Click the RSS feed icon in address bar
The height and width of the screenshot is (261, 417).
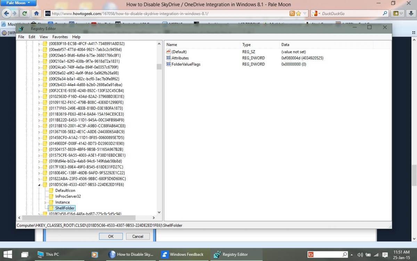pyautogui.click(x=292, y=14)
